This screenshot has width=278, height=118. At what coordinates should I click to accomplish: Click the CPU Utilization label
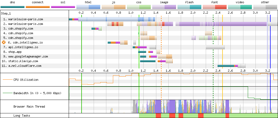pyautogui.click(x=26, y=80)
